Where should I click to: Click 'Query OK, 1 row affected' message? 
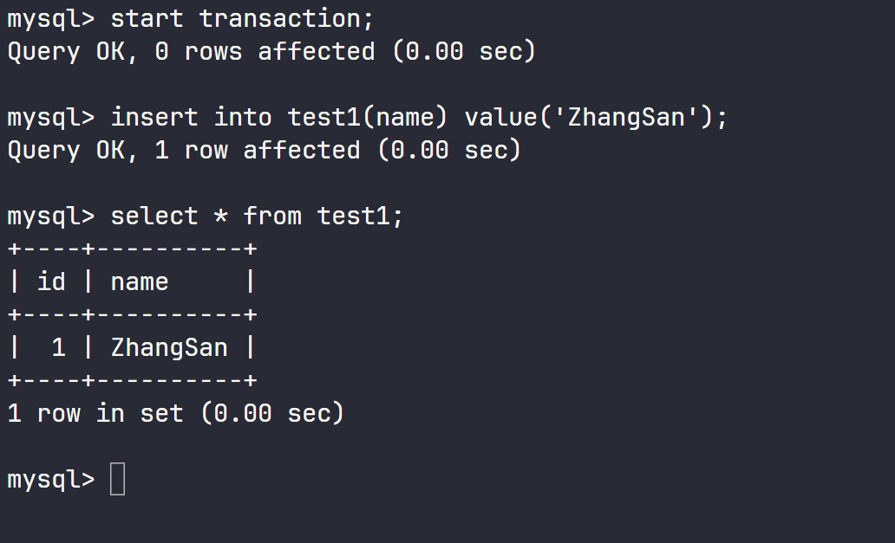(x=183, y=150)
